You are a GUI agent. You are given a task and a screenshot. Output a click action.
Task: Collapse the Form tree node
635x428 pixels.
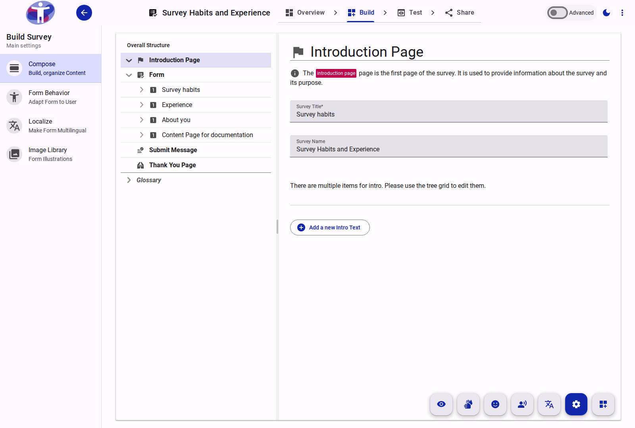click(x=129, y=75)
